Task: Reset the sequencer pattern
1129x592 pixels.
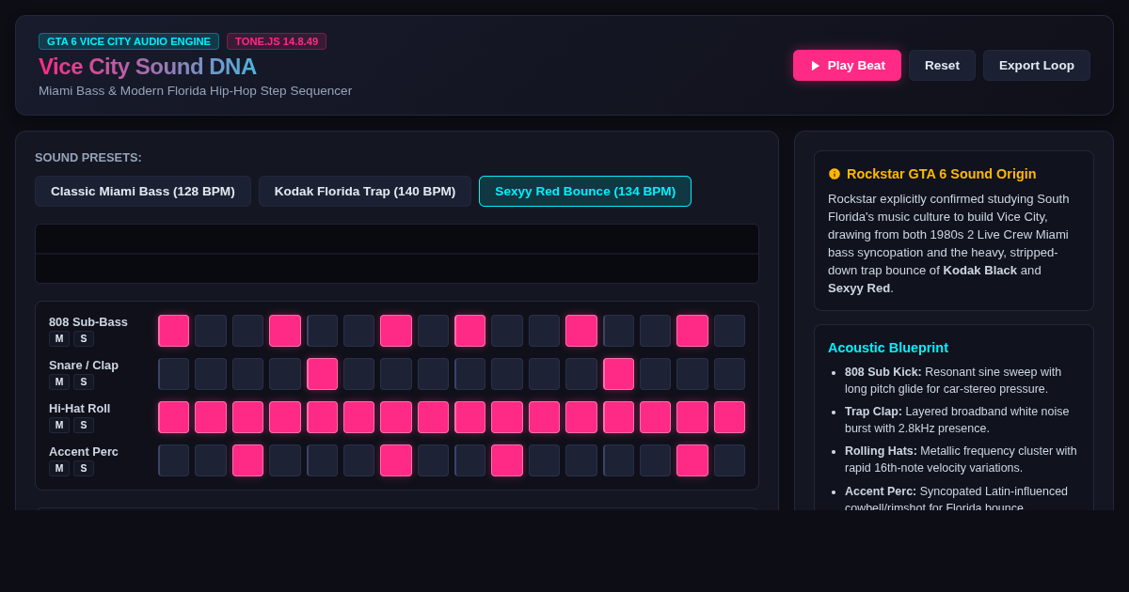Action: [942, 66]
